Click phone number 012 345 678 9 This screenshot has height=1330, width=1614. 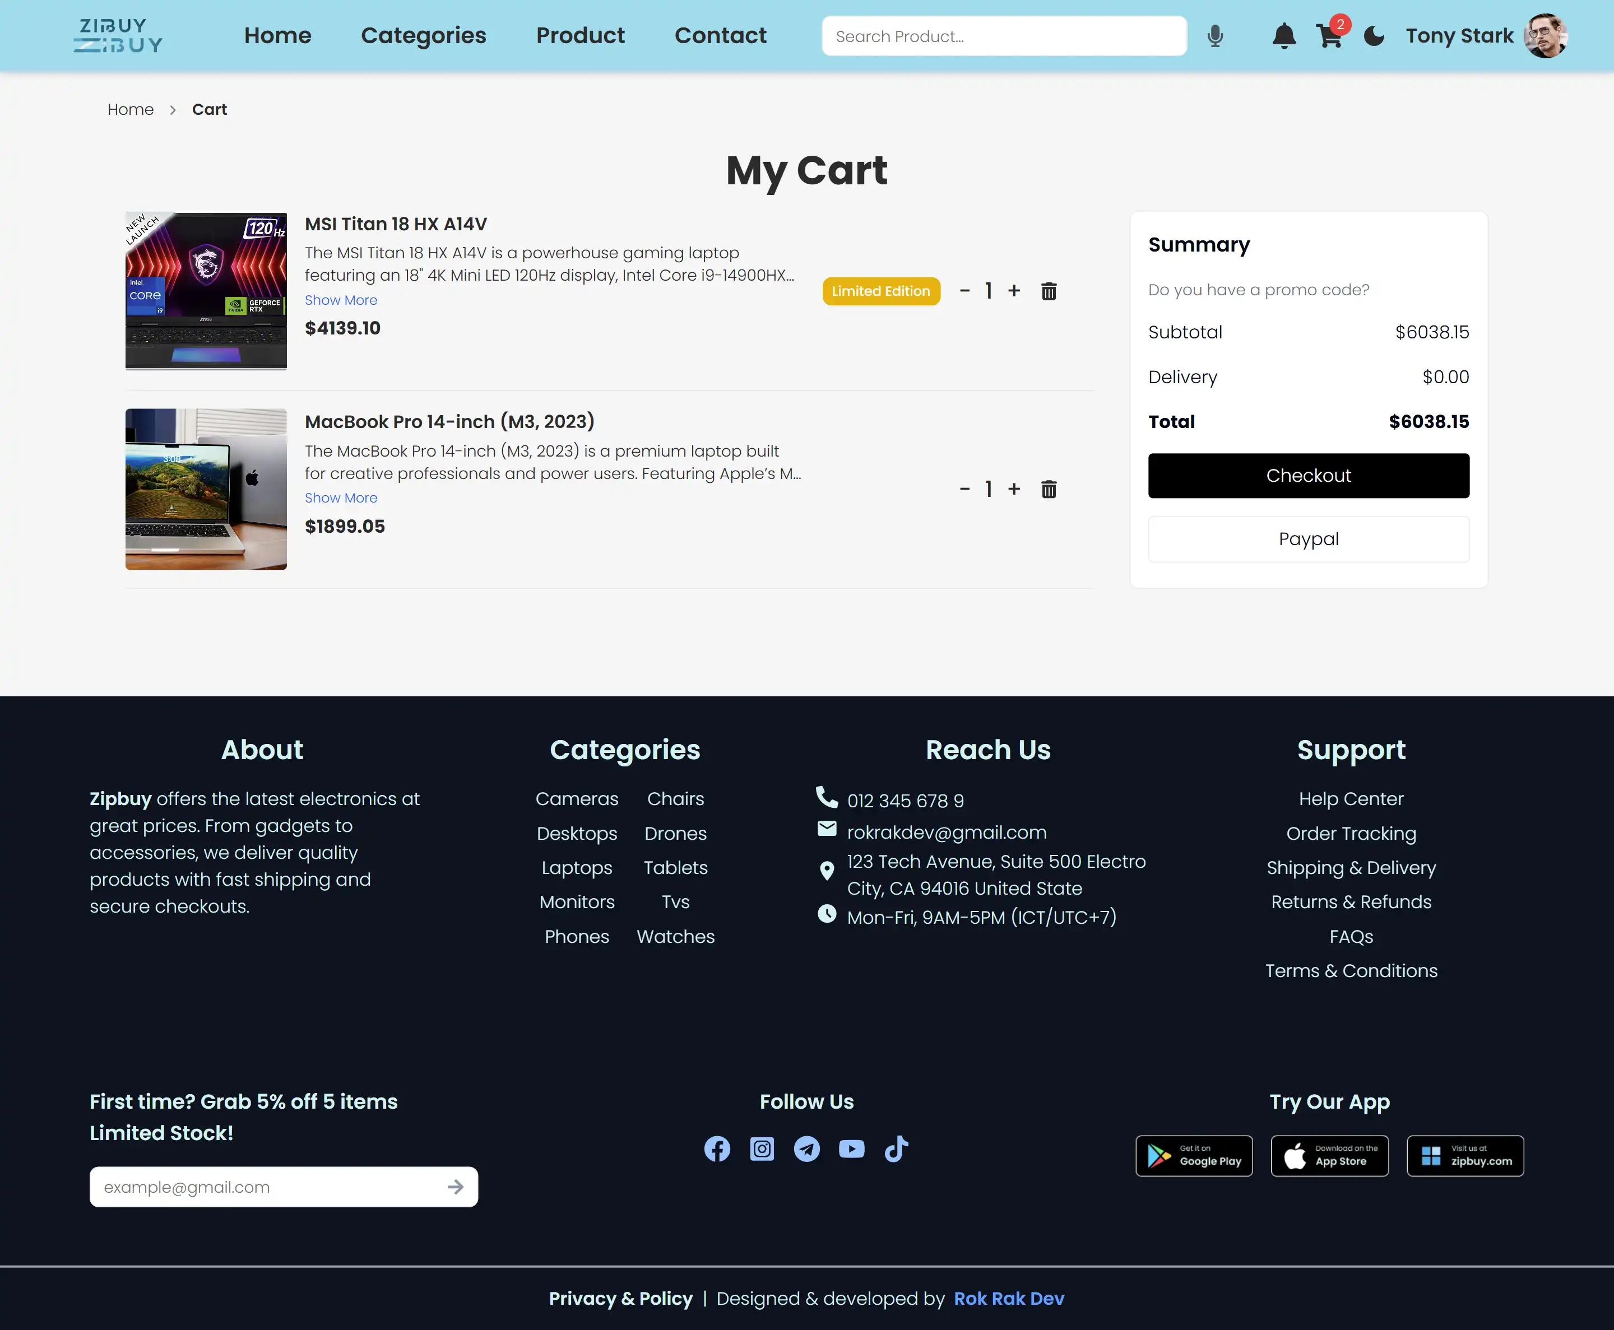pos(905,801)
